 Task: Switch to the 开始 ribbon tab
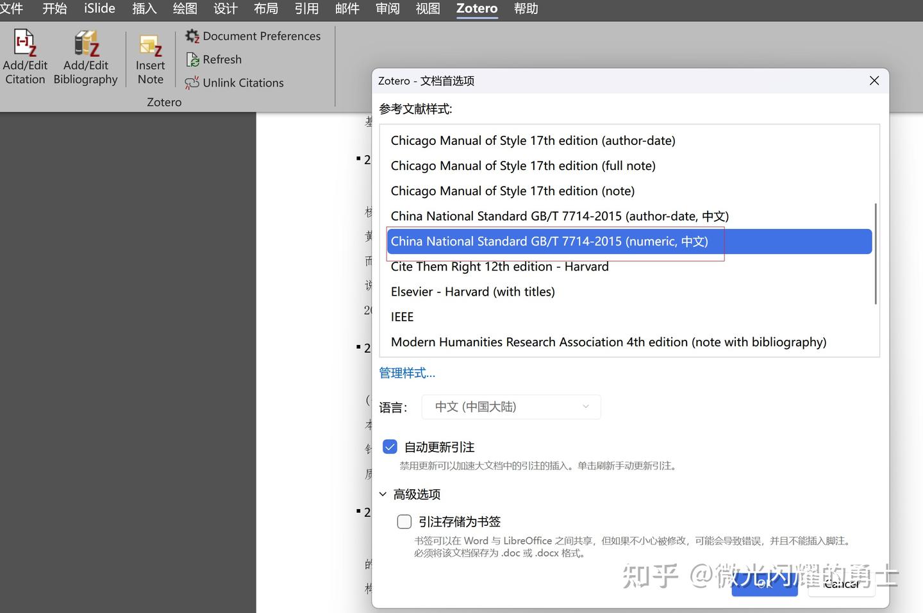point(54,9)
